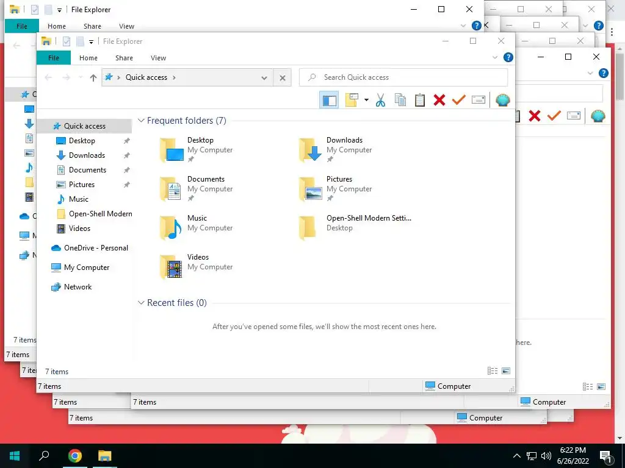This screenshot has height=468, width=625.
Task: Select the Videos folder in Frequent folders
Action: pos(197,266)
